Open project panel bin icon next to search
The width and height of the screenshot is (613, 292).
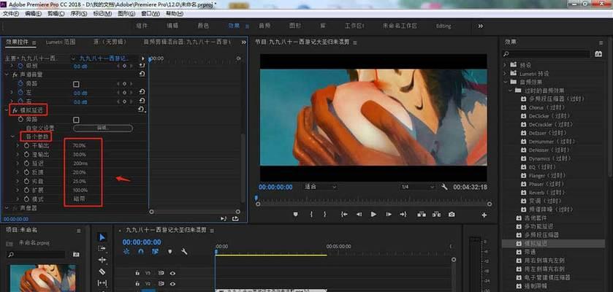76,255
